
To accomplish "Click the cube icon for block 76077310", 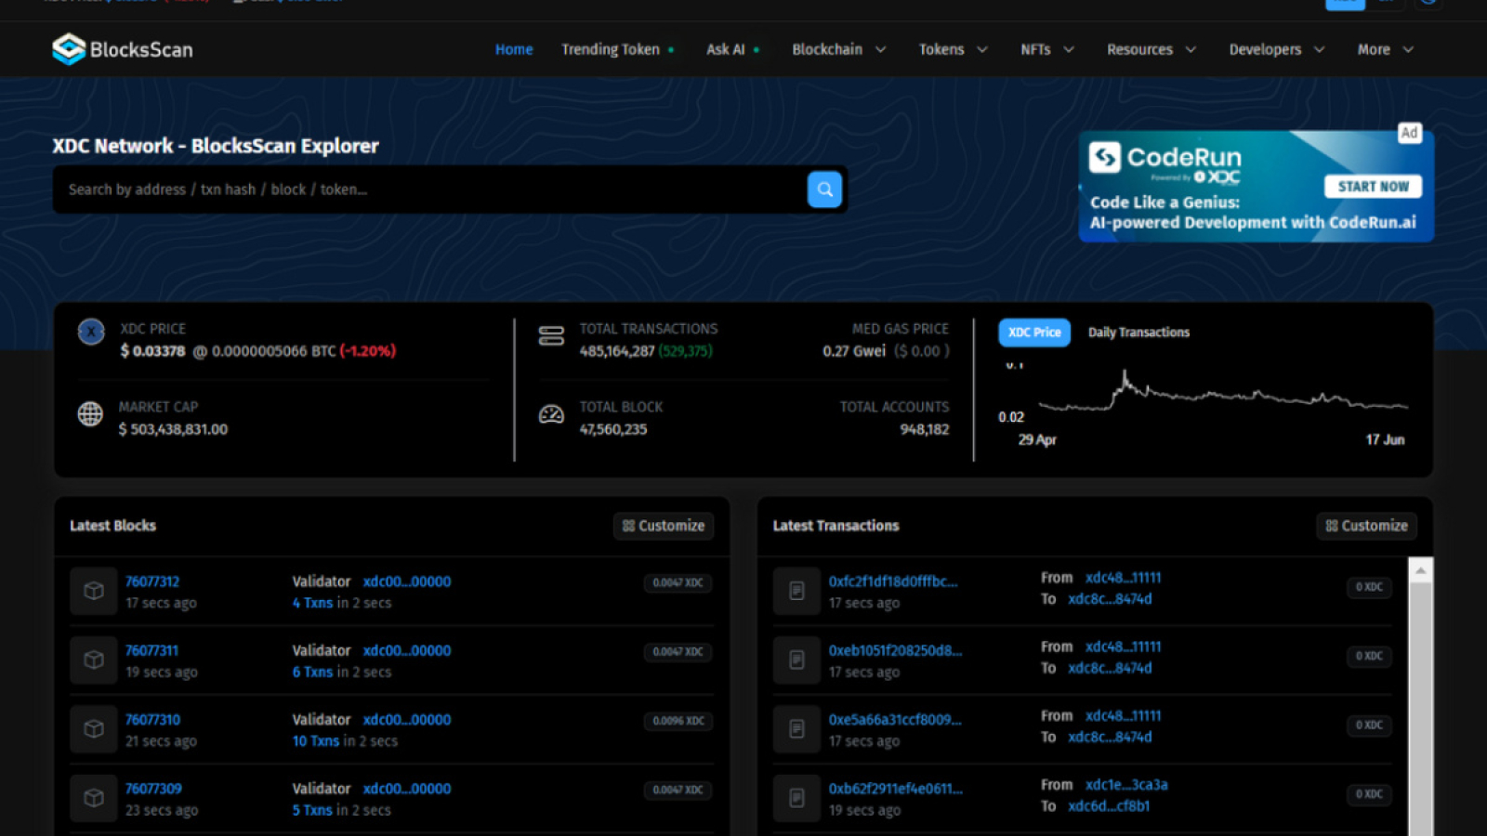I will click(94, 729).
